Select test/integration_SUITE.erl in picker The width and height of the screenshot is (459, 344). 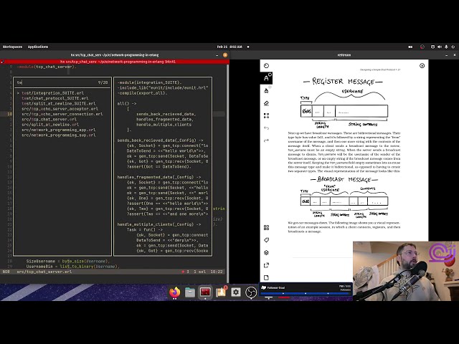tap(52, 93)
